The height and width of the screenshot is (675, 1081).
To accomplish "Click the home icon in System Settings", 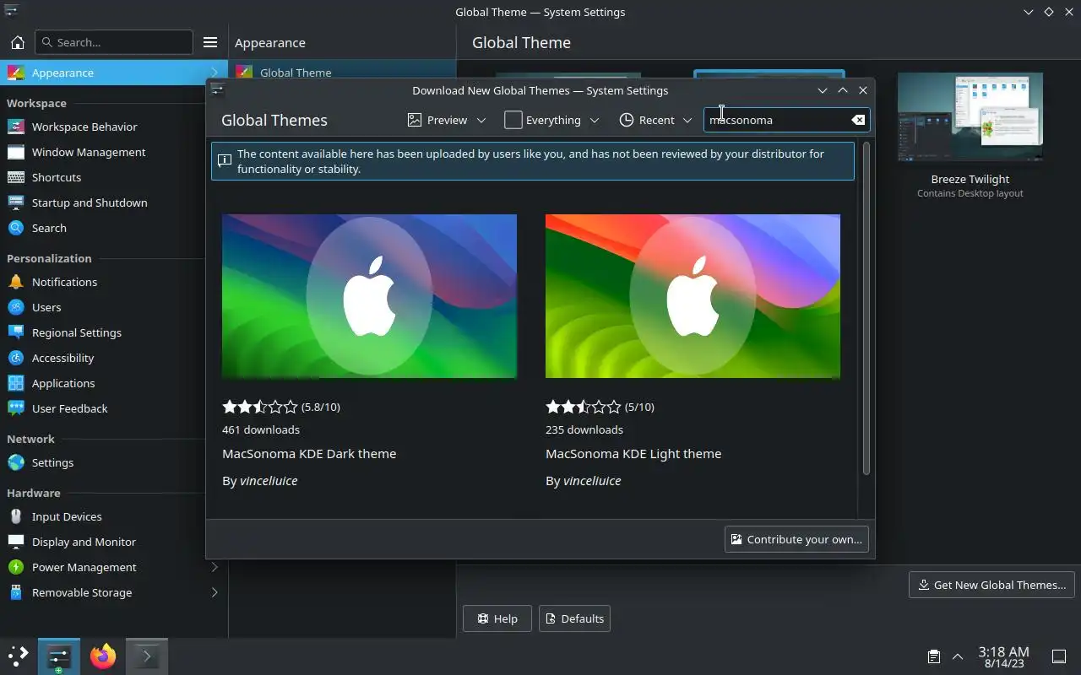I will click(x=17, y=42).
